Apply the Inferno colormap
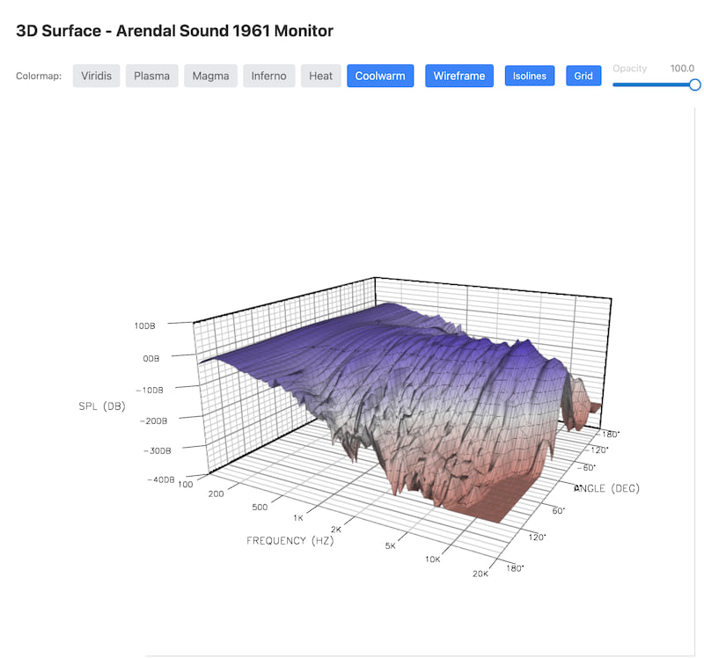Screen dimensions: 704x658 coord(268,76)
